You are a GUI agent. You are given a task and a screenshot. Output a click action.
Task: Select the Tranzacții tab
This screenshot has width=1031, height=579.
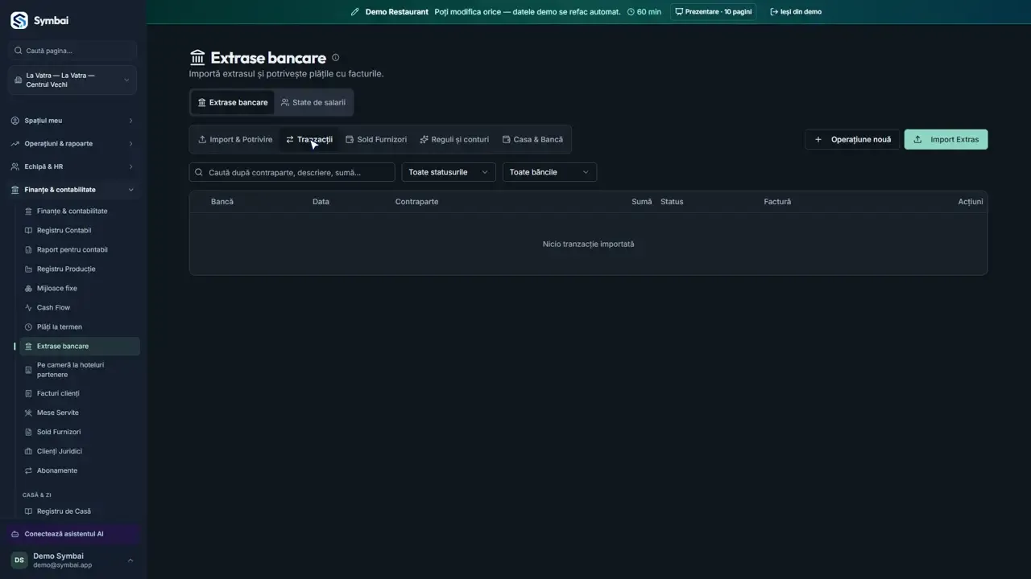coord(308,139)
